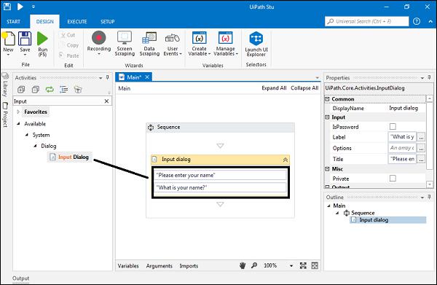This screenshot has height=285, width=437.
Task: Collapse the Main node in Outline
Action: (329, 206)
